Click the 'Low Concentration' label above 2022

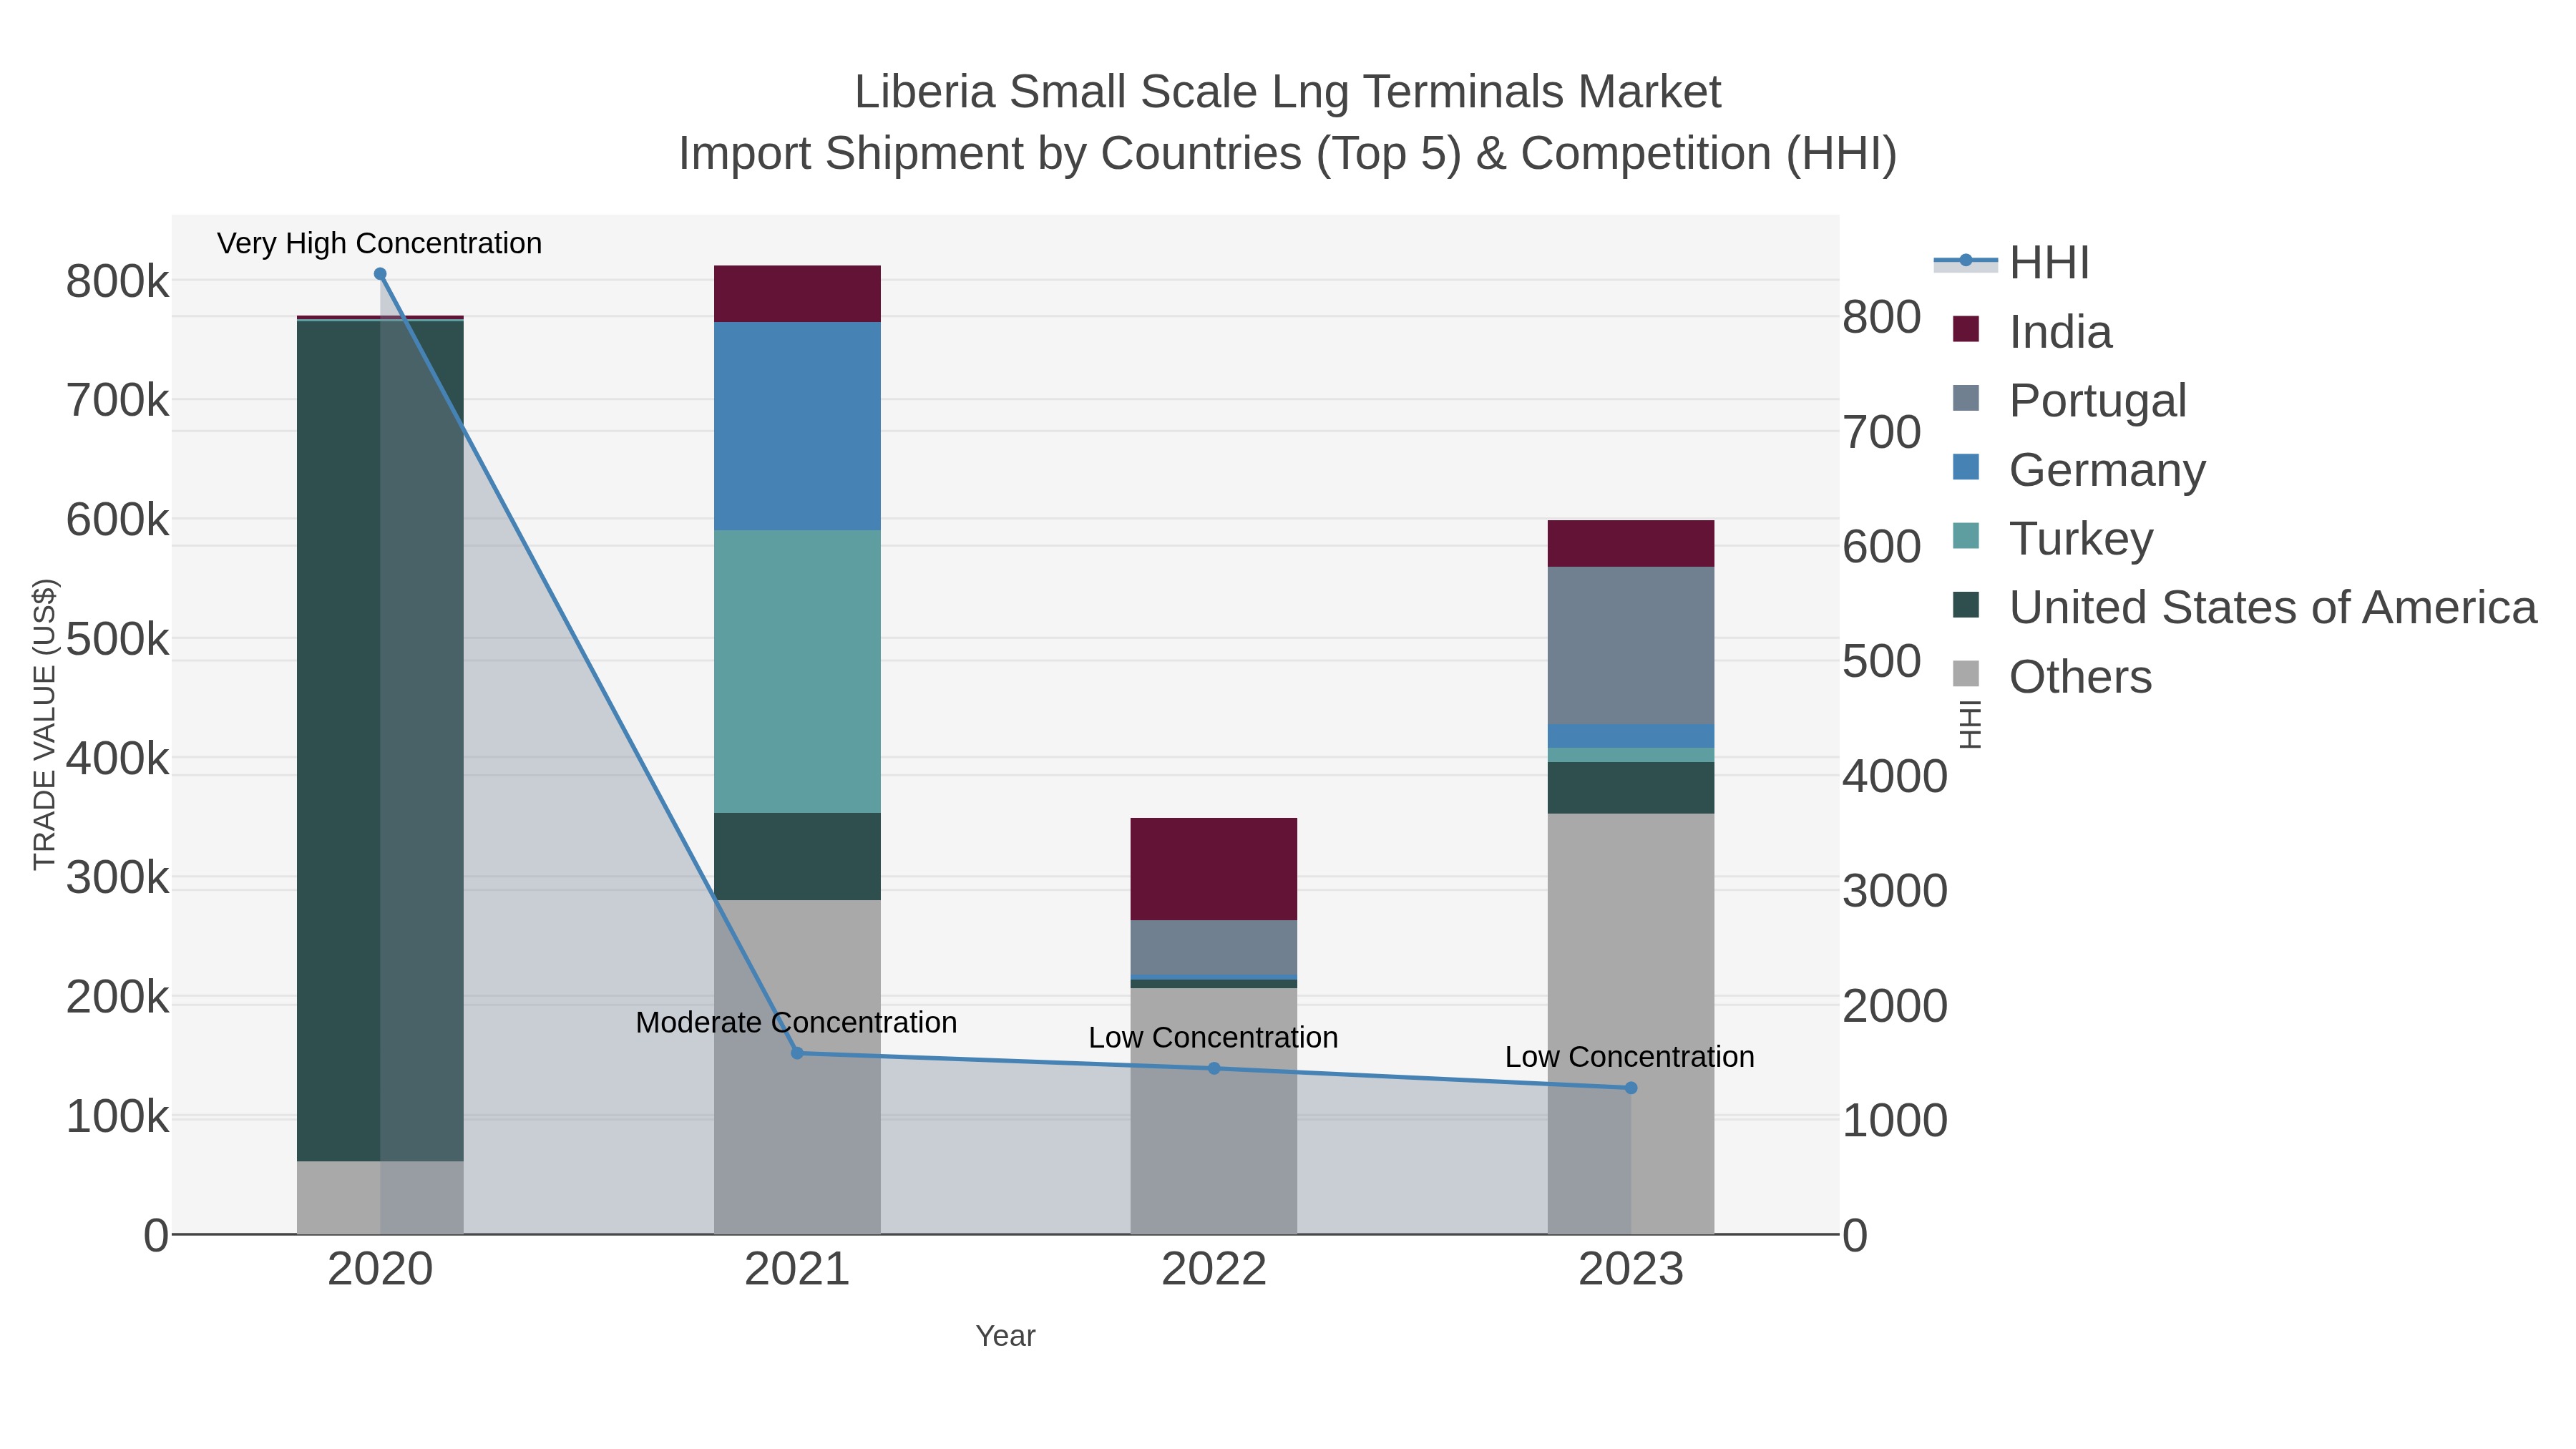(x=1213, y=1037)
